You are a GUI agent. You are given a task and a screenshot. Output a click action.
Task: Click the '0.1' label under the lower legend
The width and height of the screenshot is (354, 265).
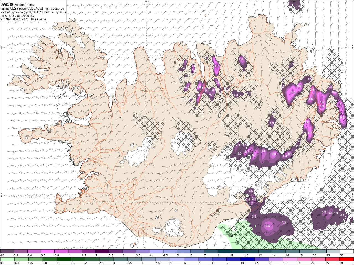[2, 263]
